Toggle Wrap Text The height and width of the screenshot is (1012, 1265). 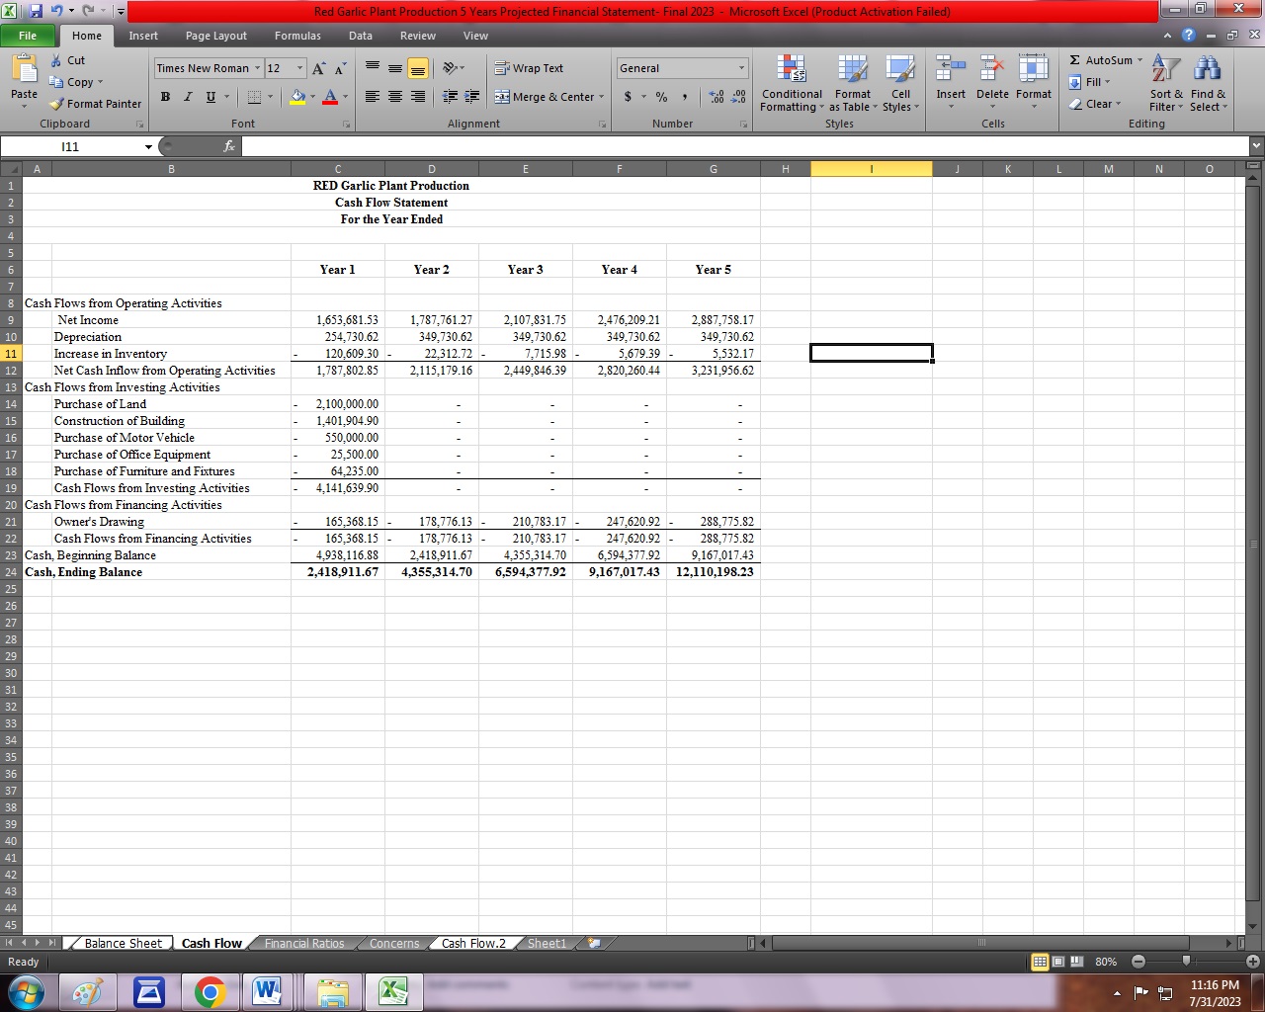click(529, 68)
